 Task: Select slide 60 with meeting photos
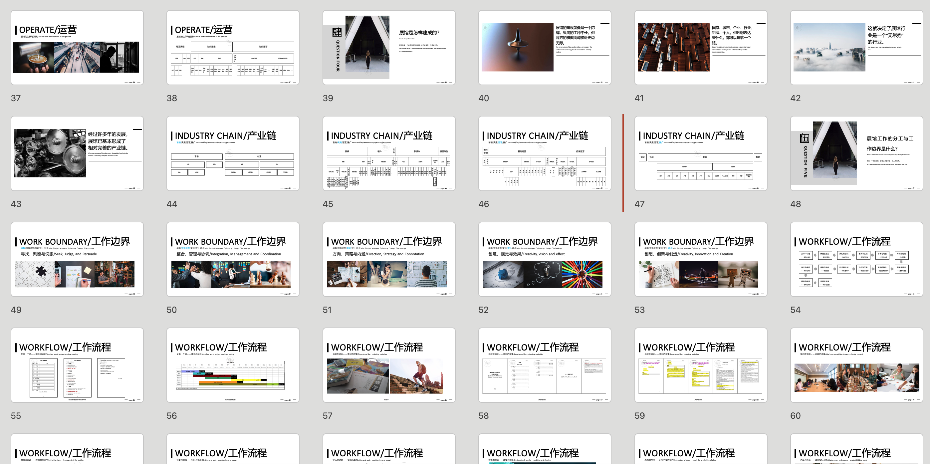point(856,365)
